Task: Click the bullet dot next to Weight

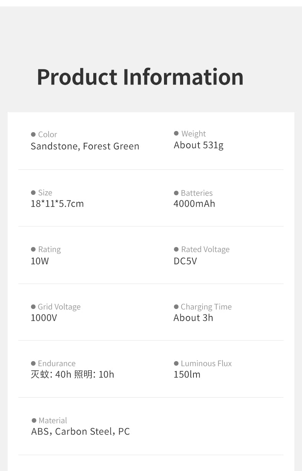Action: coord(176,134)
